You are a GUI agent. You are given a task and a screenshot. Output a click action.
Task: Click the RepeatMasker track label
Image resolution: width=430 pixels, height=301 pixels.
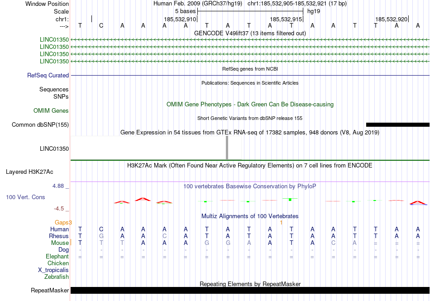pos(50,290)
